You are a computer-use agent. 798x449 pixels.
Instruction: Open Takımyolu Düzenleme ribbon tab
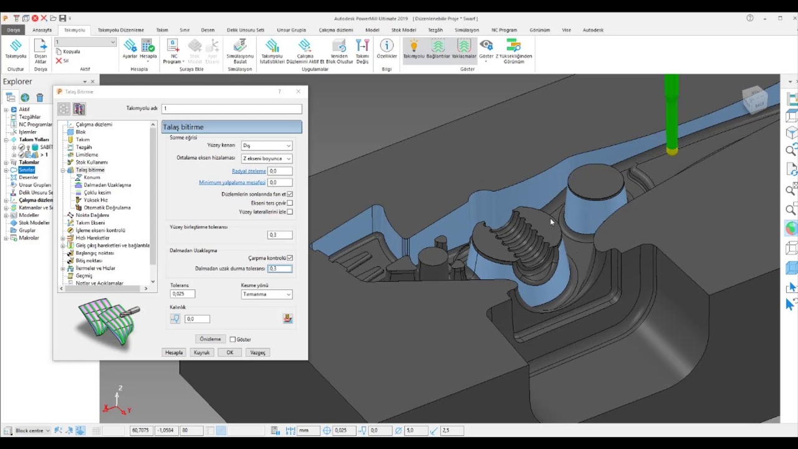121,30
